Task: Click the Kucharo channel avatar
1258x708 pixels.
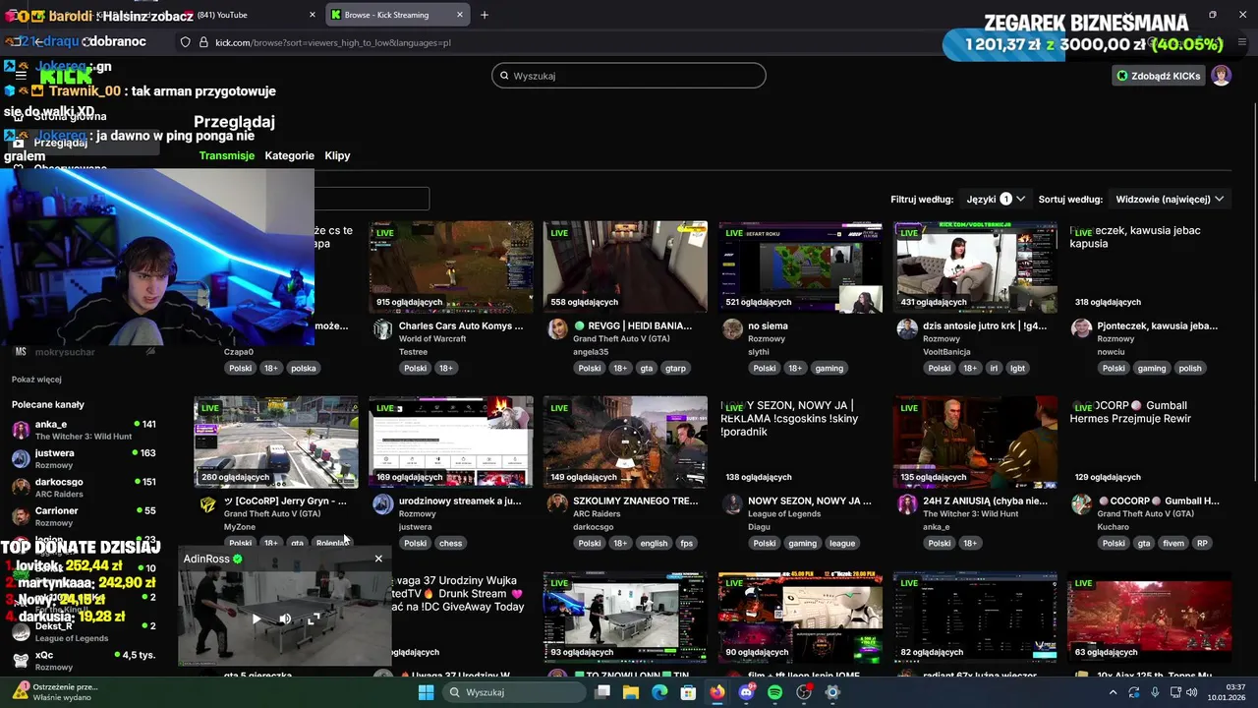Action: pyautogui.click(x=1081, y=504)
